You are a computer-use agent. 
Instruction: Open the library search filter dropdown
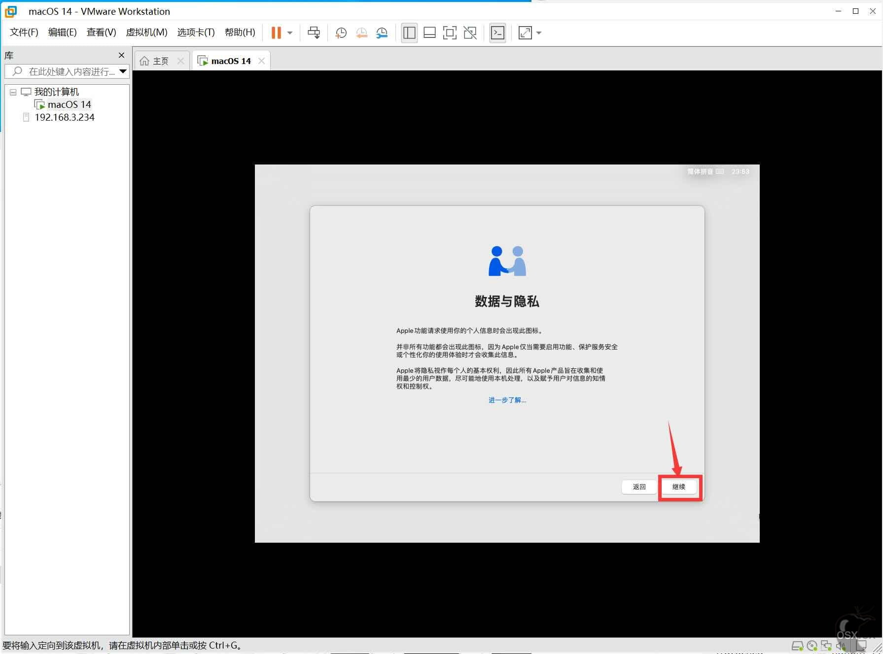[x=123, y=71]
